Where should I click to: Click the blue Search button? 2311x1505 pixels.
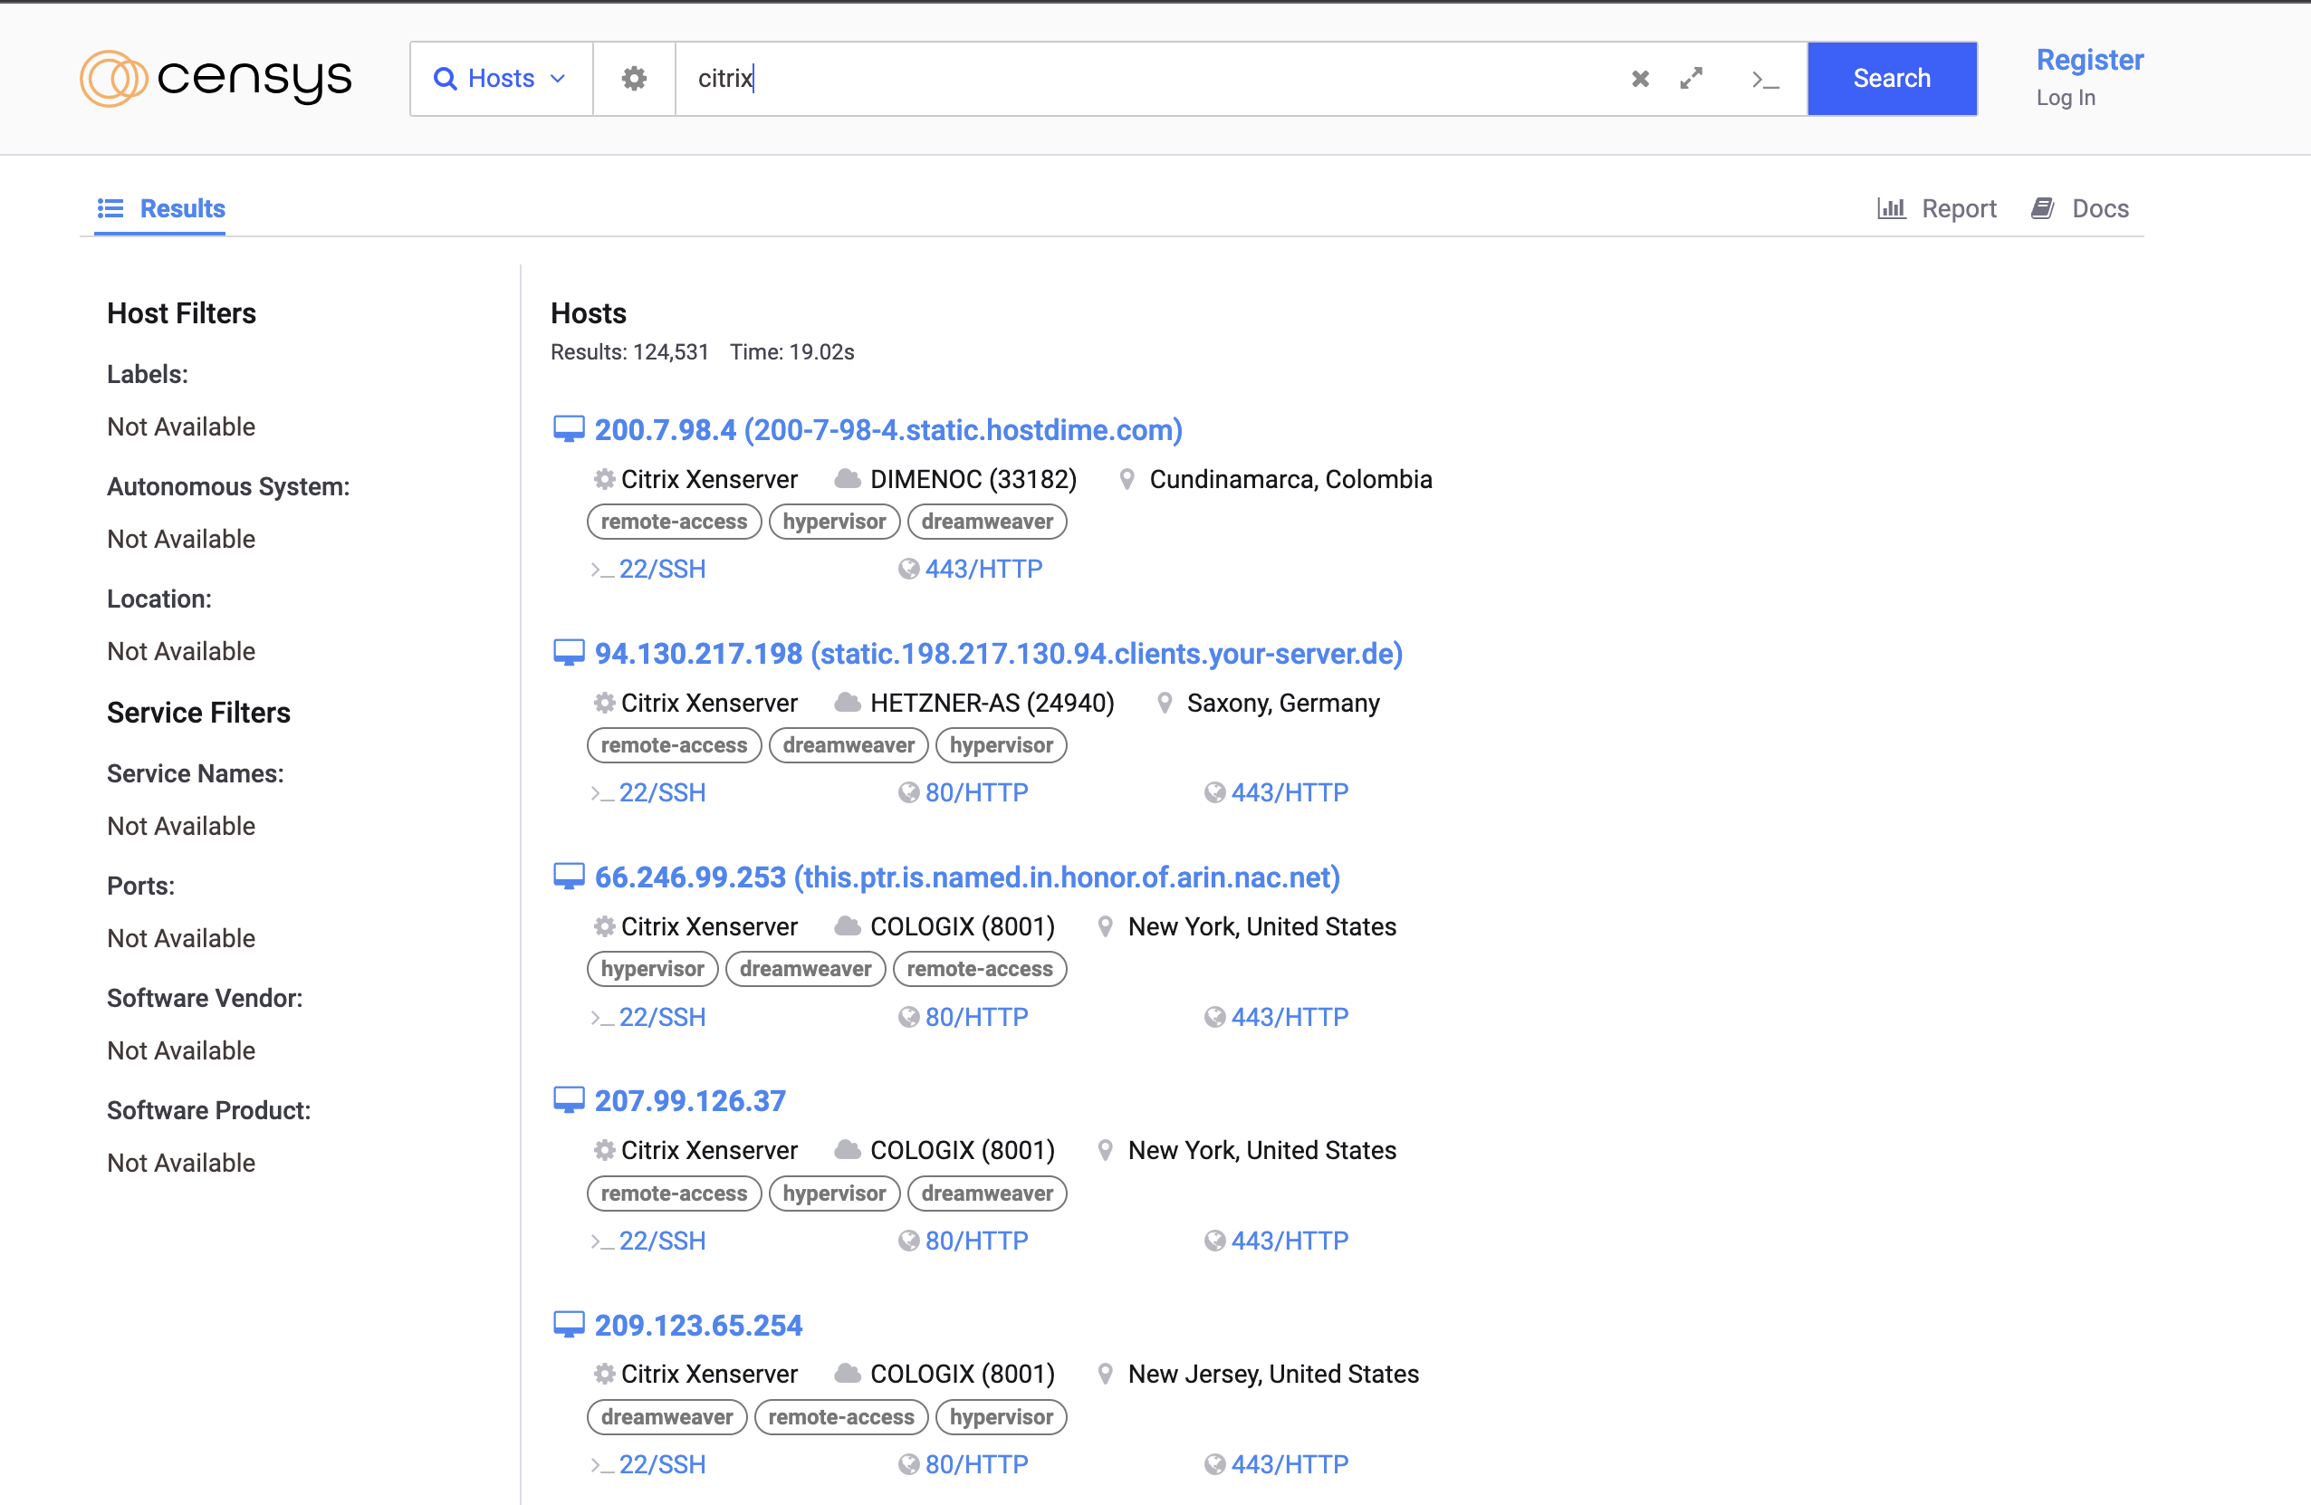click(x=1892, y=79)
